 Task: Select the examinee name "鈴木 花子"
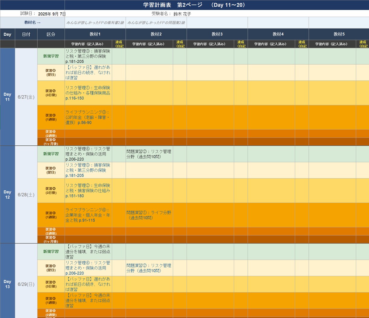(x=182, y=14)
